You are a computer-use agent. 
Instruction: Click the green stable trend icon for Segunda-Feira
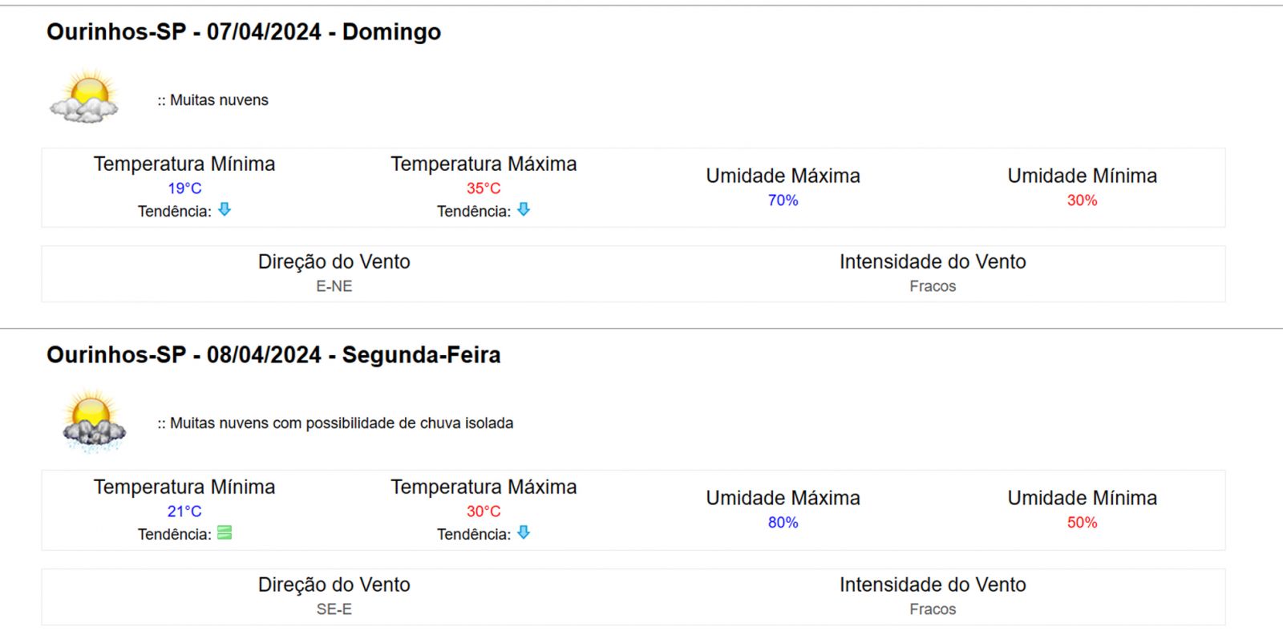(225, 532)
